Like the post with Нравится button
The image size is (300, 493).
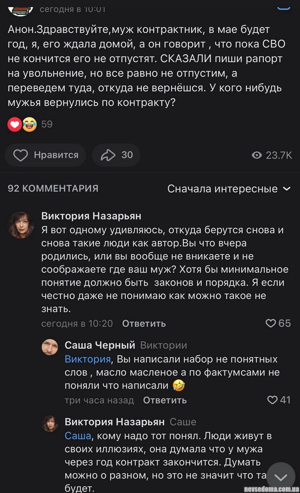45,155
